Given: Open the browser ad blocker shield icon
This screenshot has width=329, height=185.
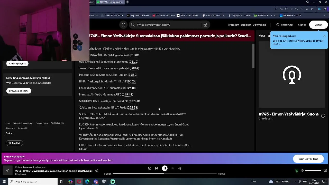Looking at the screenshot, I should tap(286, 9).
